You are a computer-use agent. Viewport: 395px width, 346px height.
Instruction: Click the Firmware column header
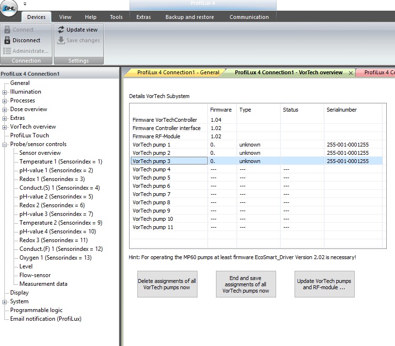pos(221,110)
